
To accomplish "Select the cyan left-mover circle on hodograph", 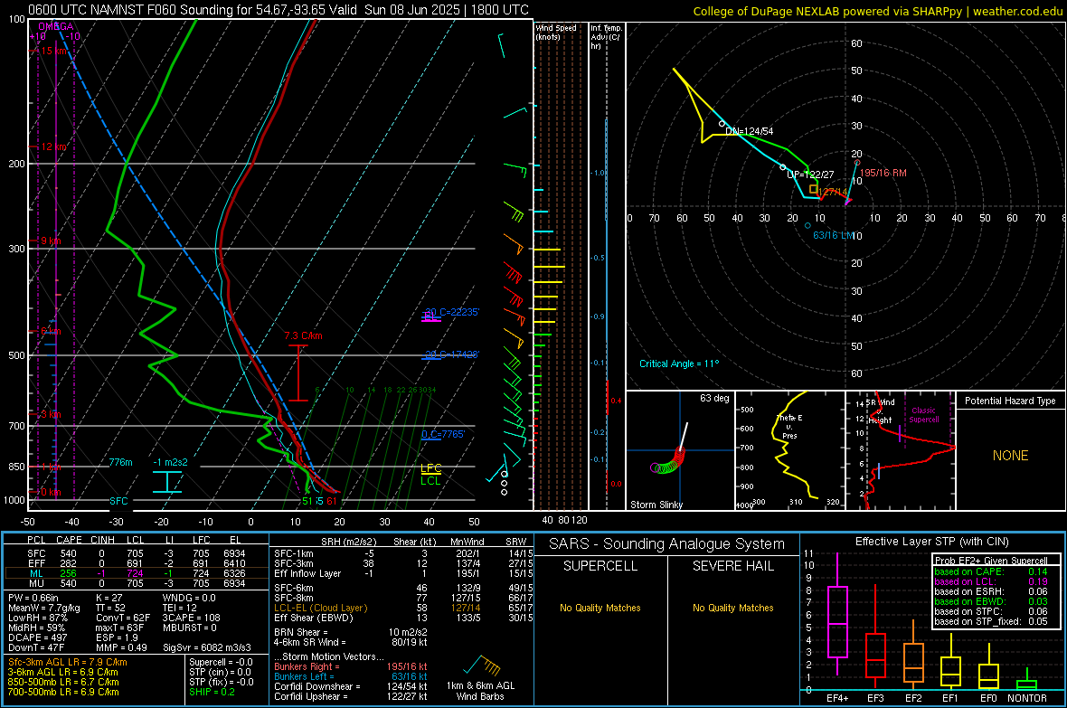I will pos(807,225).
